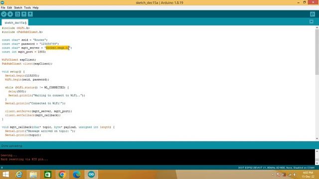
Task: Open the Serial Monitor icon
Action: click(x=313, y=14)
